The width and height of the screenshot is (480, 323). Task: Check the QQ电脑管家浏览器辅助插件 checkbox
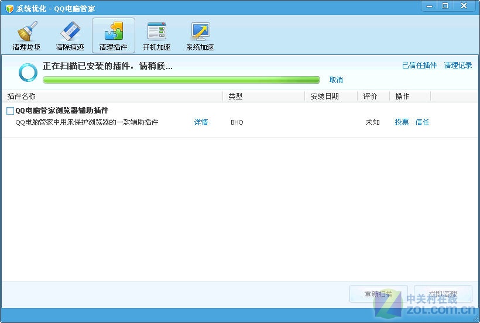click(x=10, y=111)
